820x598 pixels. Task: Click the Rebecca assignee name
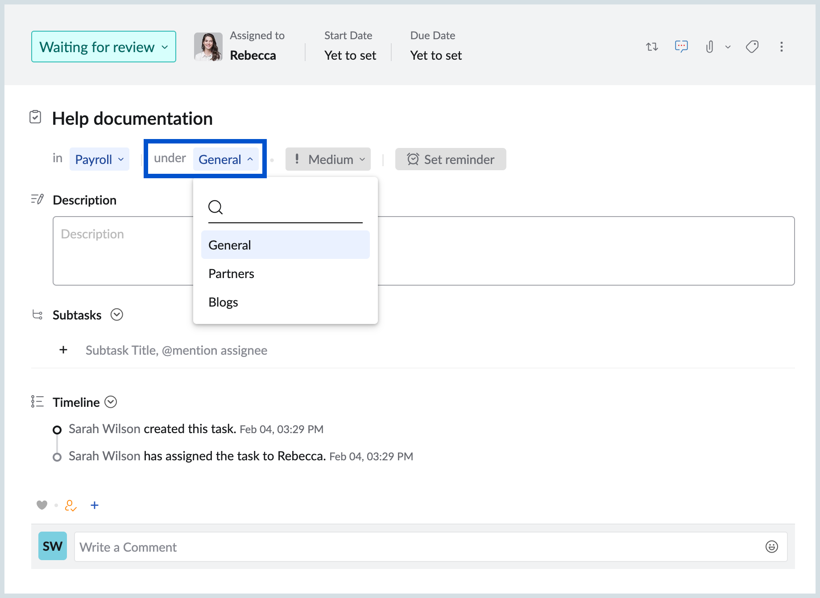coord(253,55)
